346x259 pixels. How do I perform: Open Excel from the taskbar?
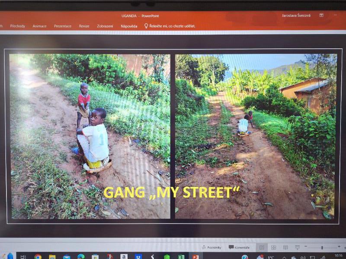tap(181, 257)
